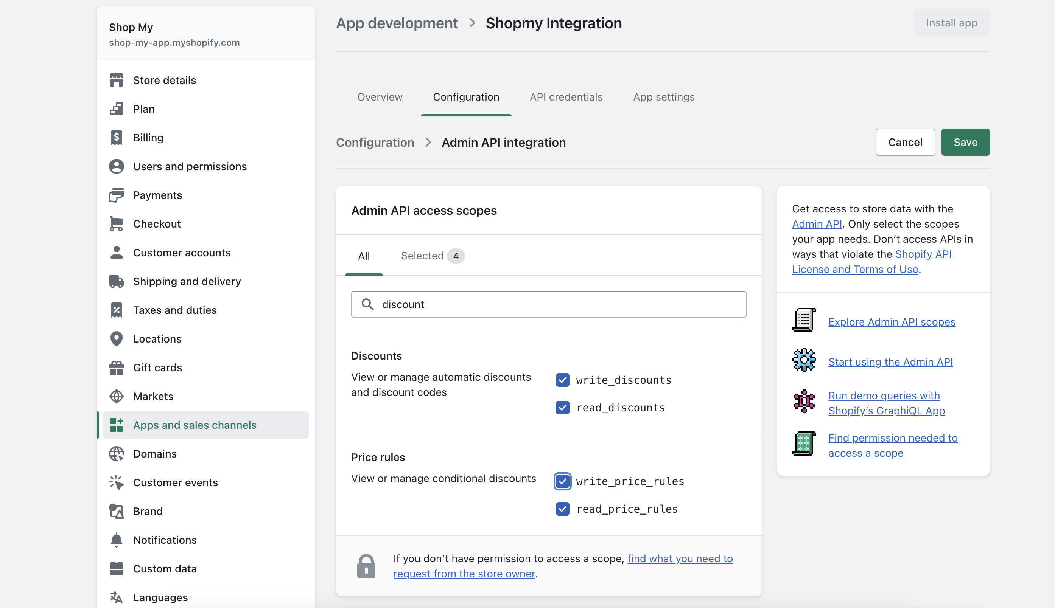This screenshot has height=608, width=1055.
Task: Disable the read_price_rules checkbox
Action: pos(562,509)
